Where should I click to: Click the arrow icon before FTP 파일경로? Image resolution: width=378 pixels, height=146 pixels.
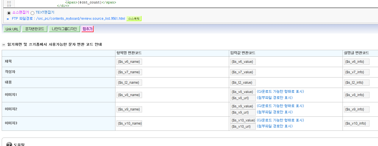click(8, 19)
